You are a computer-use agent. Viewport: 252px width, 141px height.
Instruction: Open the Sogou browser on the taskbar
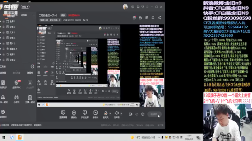tap(12, 137)
